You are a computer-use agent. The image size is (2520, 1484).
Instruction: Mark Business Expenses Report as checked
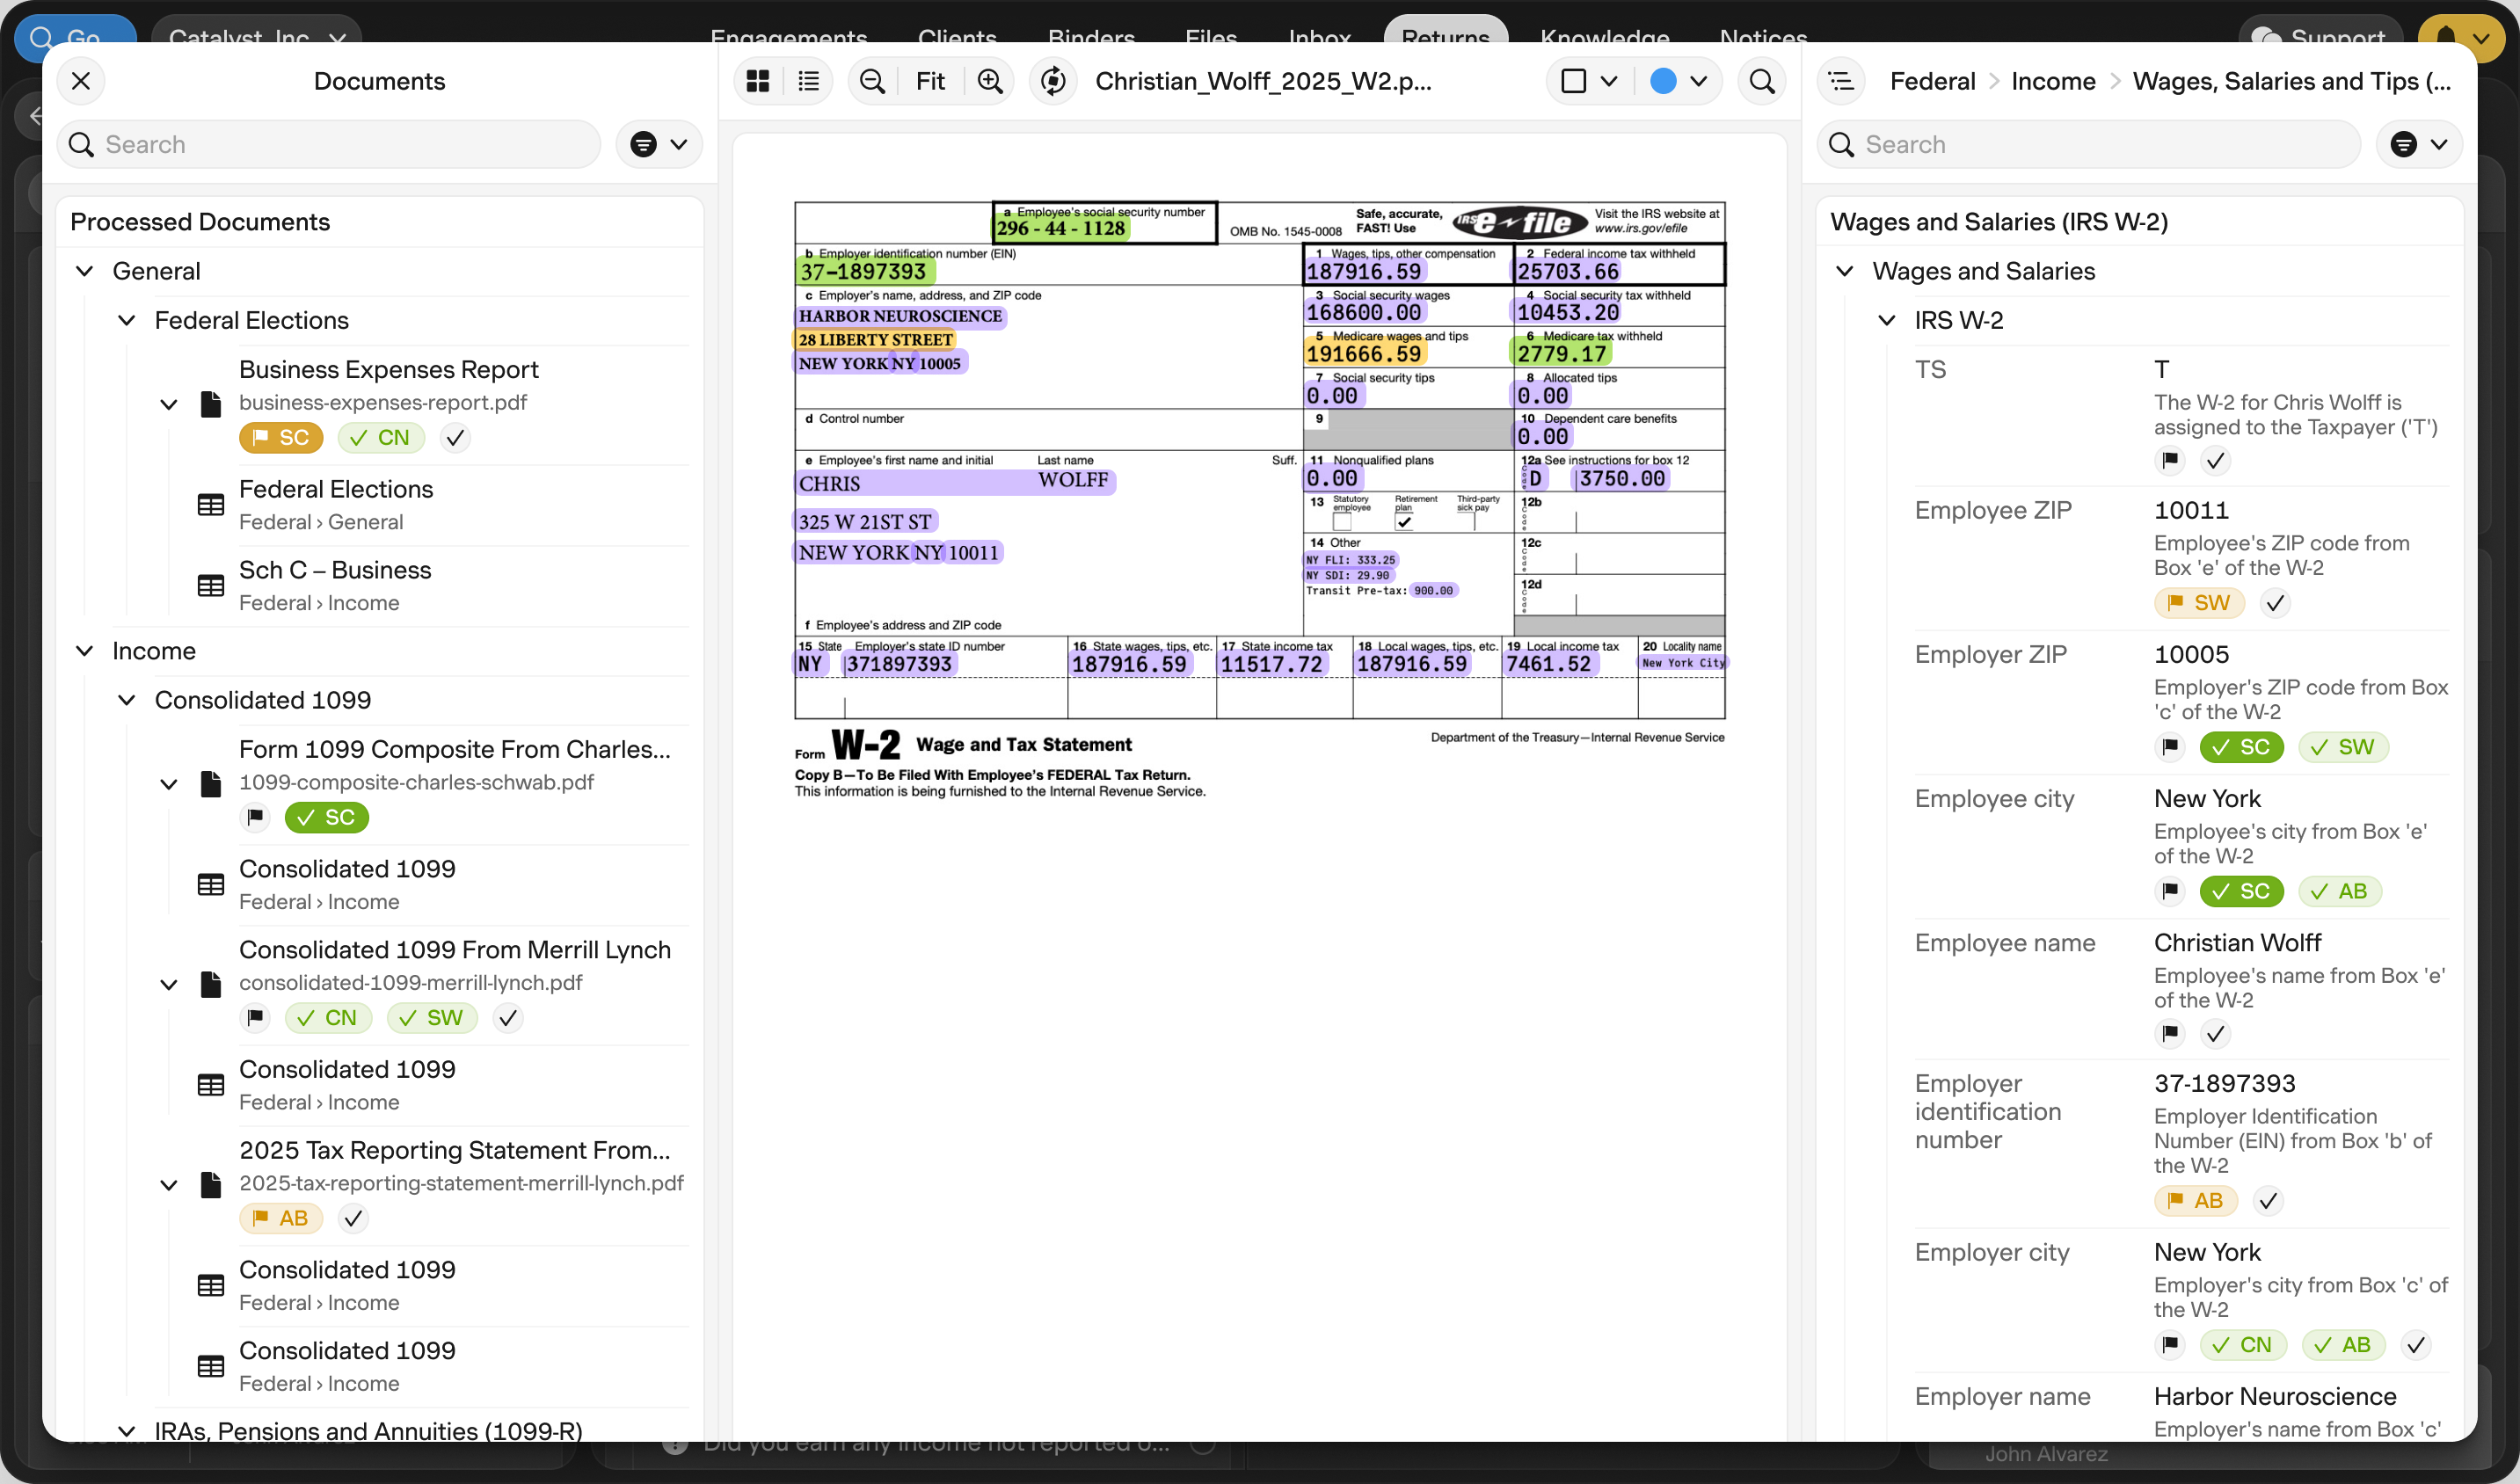click(x=455, y=438)
